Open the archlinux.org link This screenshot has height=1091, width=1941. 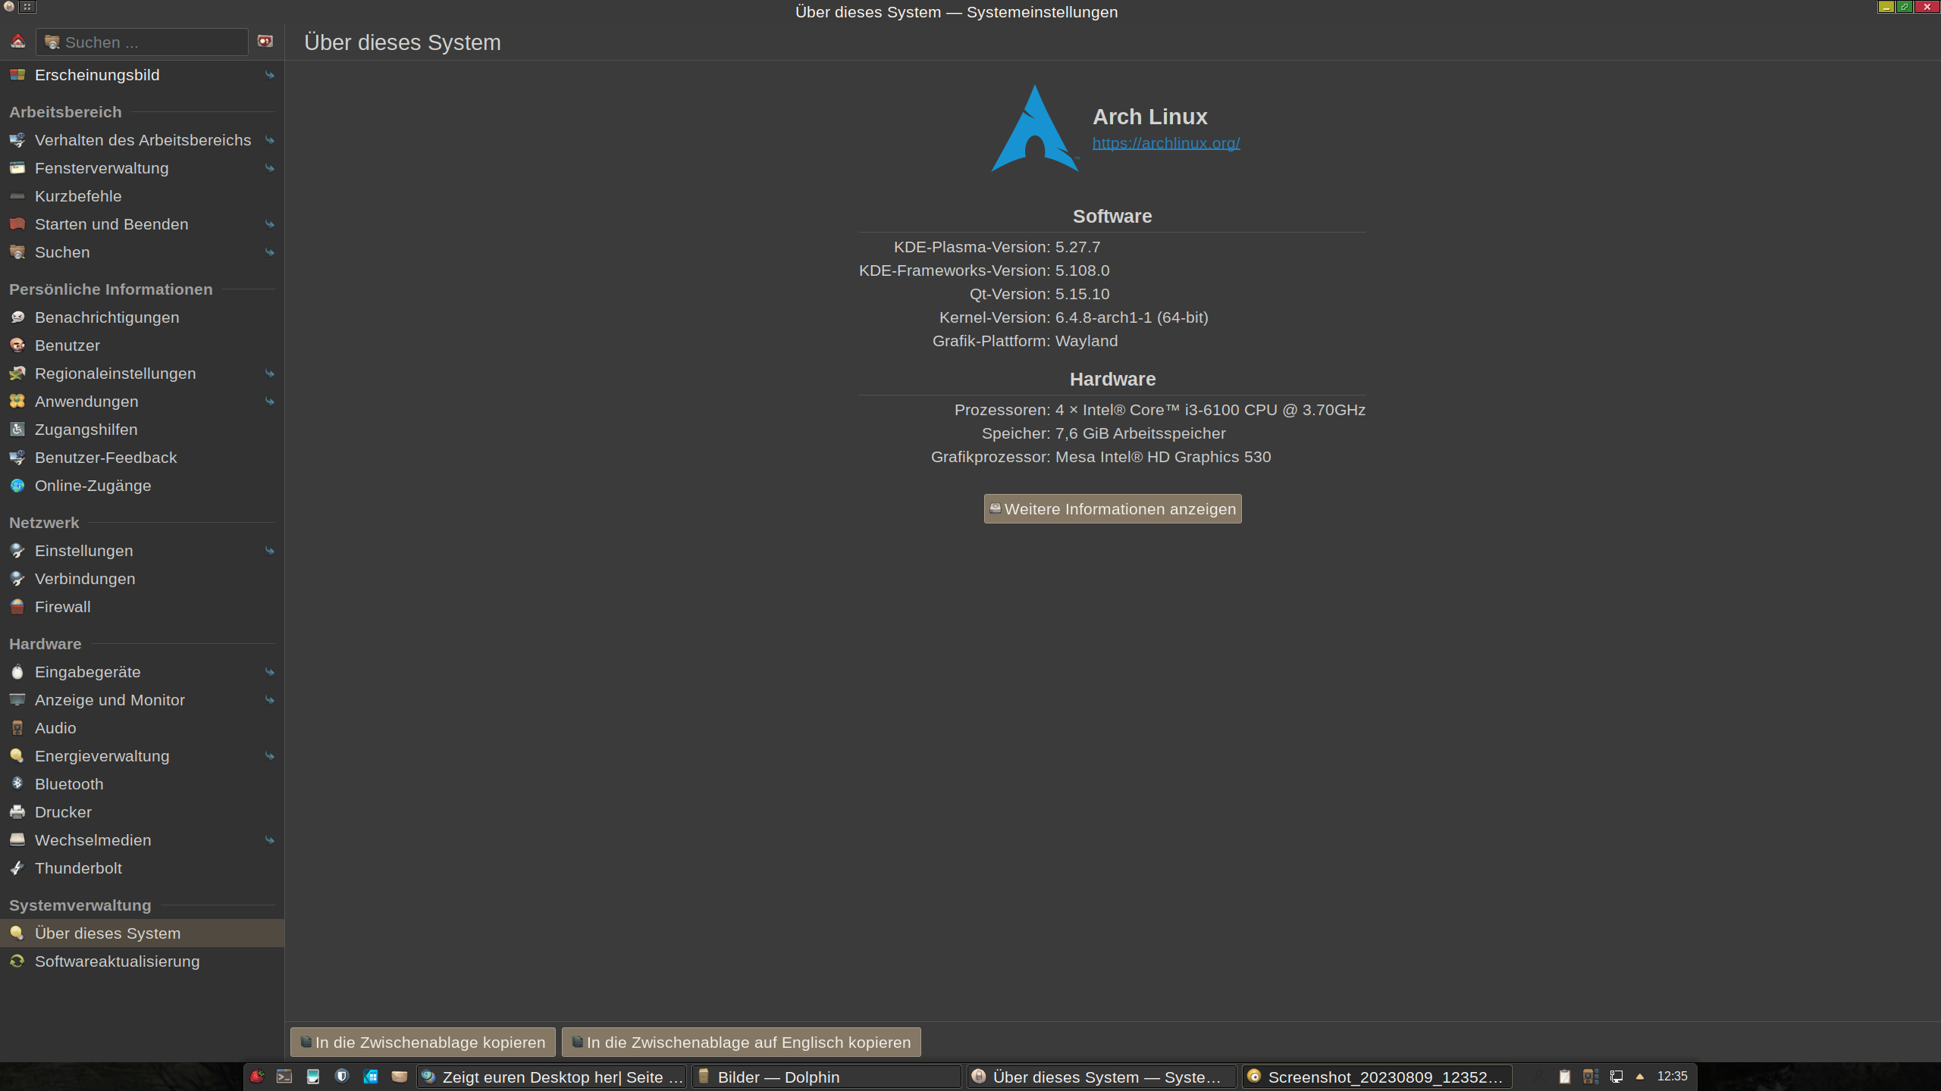click(1165, 143)
